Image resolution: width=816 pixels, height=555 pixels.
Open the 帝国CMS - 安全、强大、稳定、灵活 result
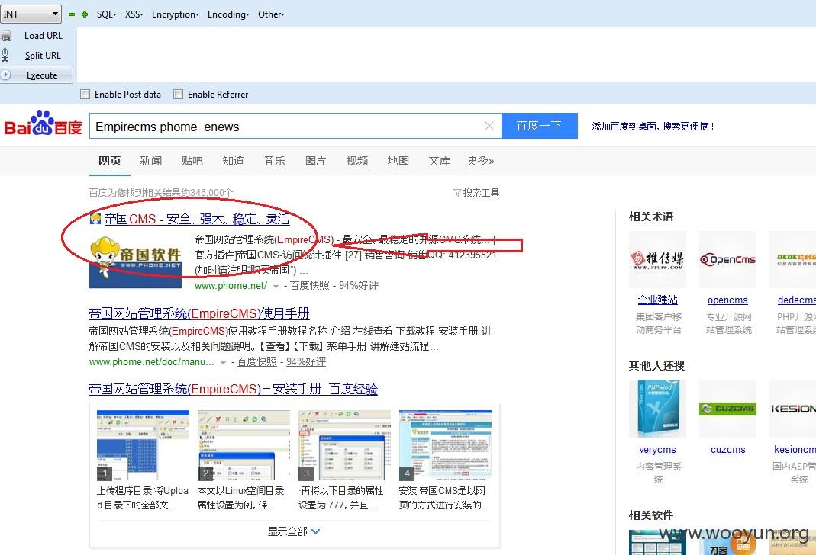197,220
